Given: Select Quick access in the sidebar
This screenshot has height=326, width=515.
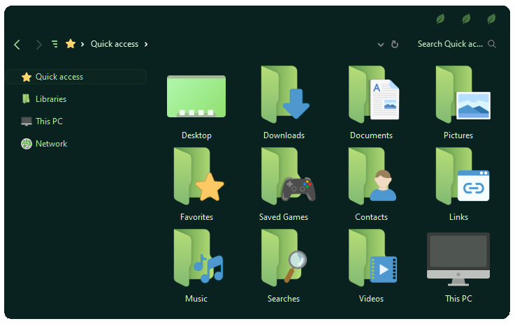Looking at the screenshot, I should [x=59, y=77].
